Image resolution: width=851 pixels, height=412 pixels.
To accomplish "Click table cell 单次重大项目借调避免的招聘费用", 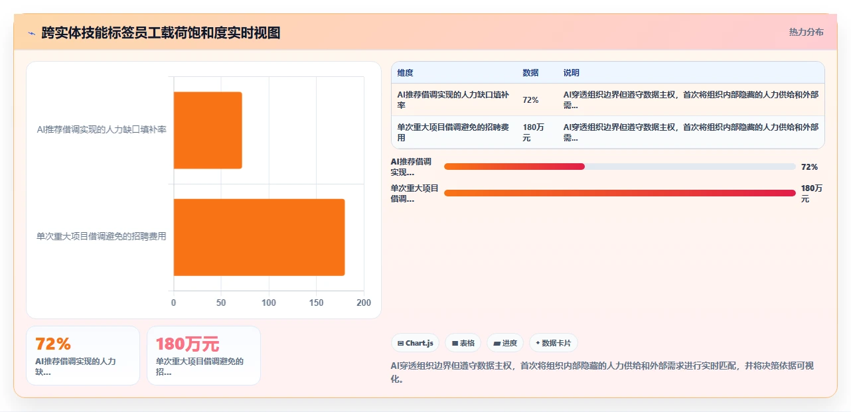I will coord(454,133).
